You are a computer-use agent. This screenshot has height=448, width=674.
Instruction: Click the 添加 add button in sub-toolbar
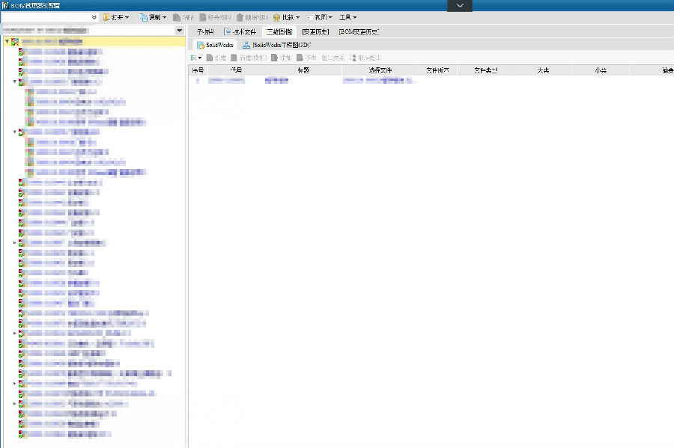[281, 58]
